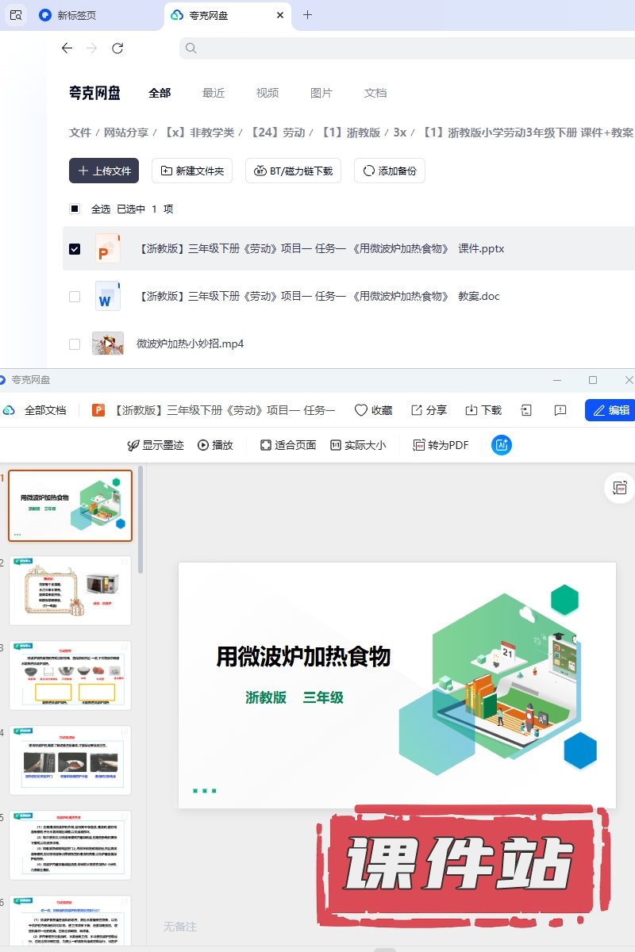
Task: Click the AI assistant icon in toolbar
Action: (502, 445)
